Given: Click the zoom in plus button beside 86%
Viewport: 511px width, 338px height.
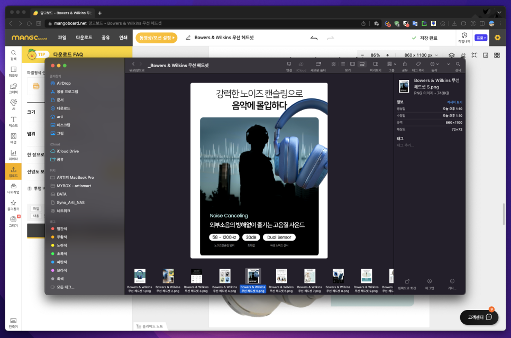Looking at the screenshot, I should (388, 55).
